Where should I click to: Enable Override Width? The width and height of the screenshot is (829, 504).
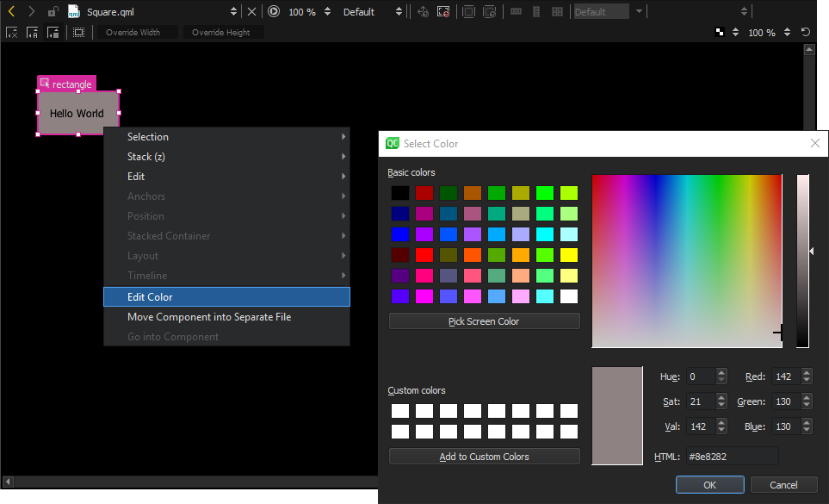pyautogui.click(x=133, y=32)
